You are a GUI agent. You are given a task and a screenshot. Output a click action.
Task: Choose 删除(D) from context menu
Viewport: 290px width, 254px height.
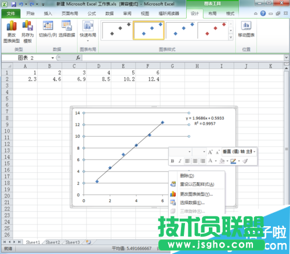197,176
